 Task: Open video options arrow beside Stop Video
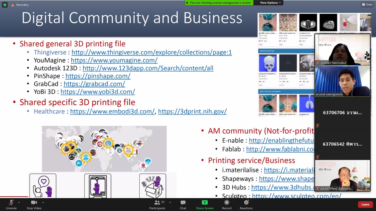(x=43, y=202)
